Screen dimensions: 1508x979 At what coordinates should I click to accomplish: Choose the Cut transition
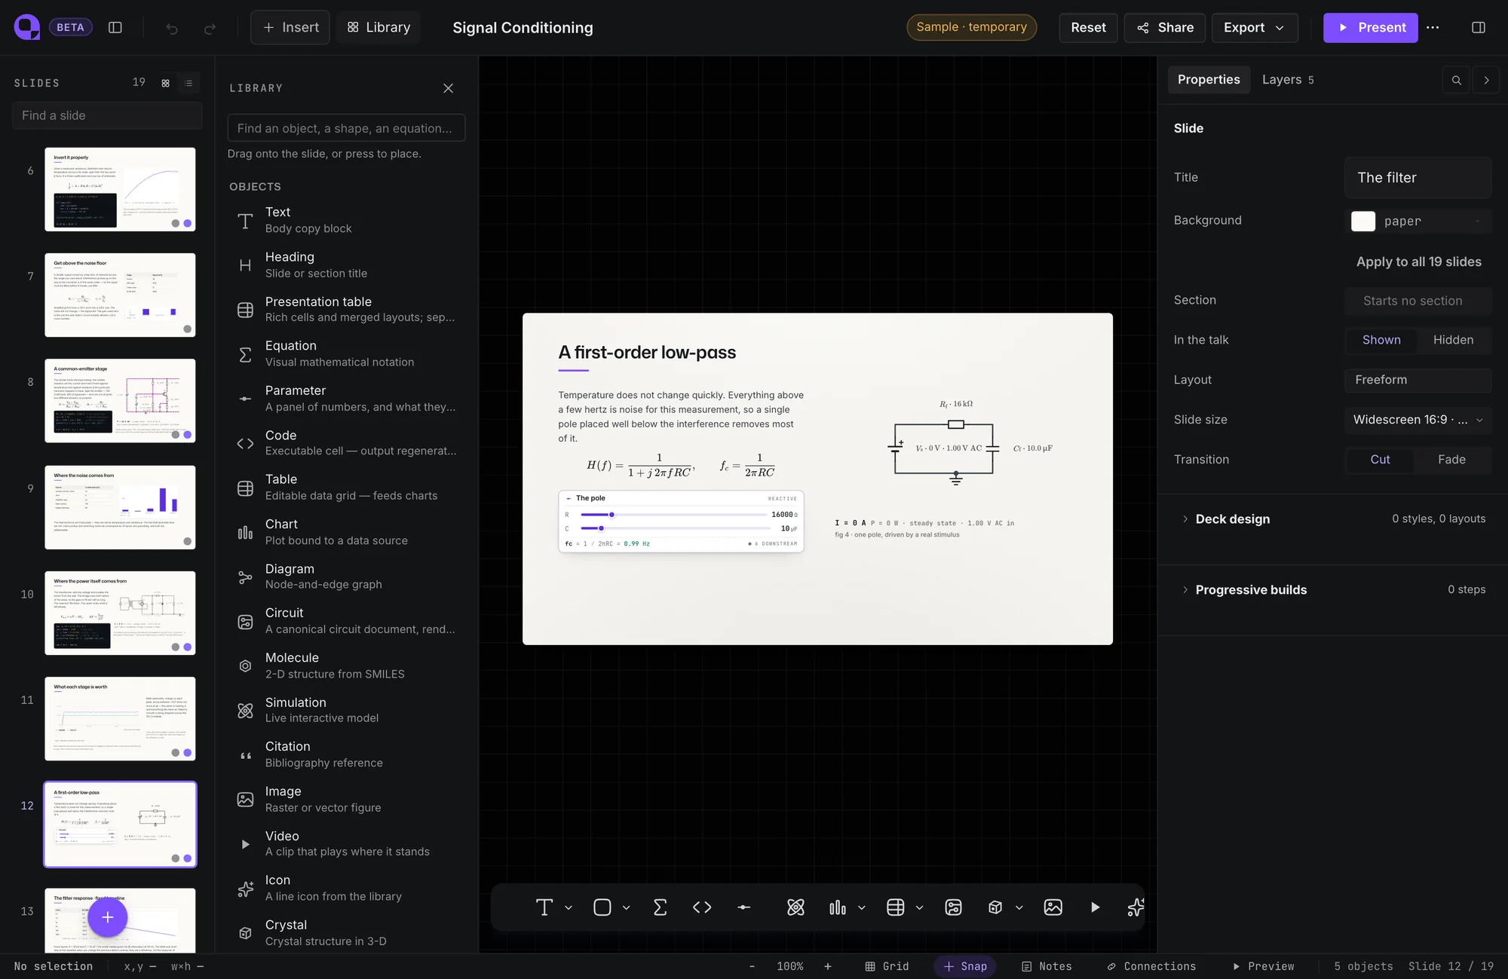pyautogui.click(x=1380, y=460)
